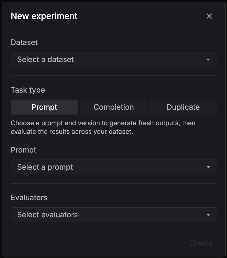
Task: Choose the Duplicate task type
Action: pyautogui.click(x=183, y=107)
